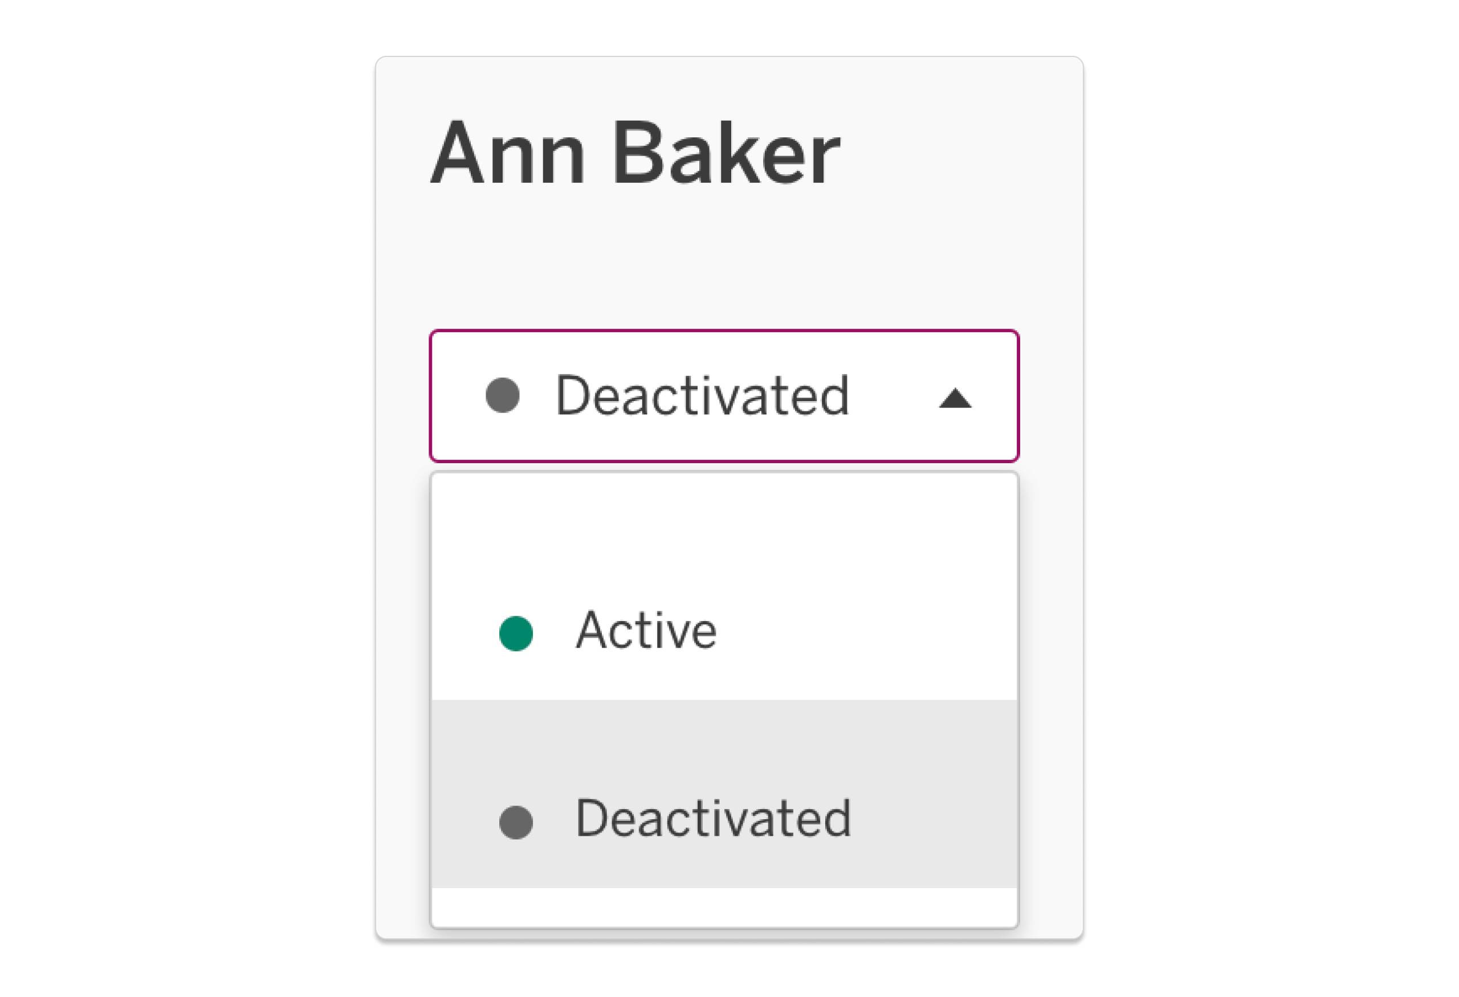The image size is (1459, 997).
Task: Click the gray status dot in the selected field
Action: [x=502, y=395]
